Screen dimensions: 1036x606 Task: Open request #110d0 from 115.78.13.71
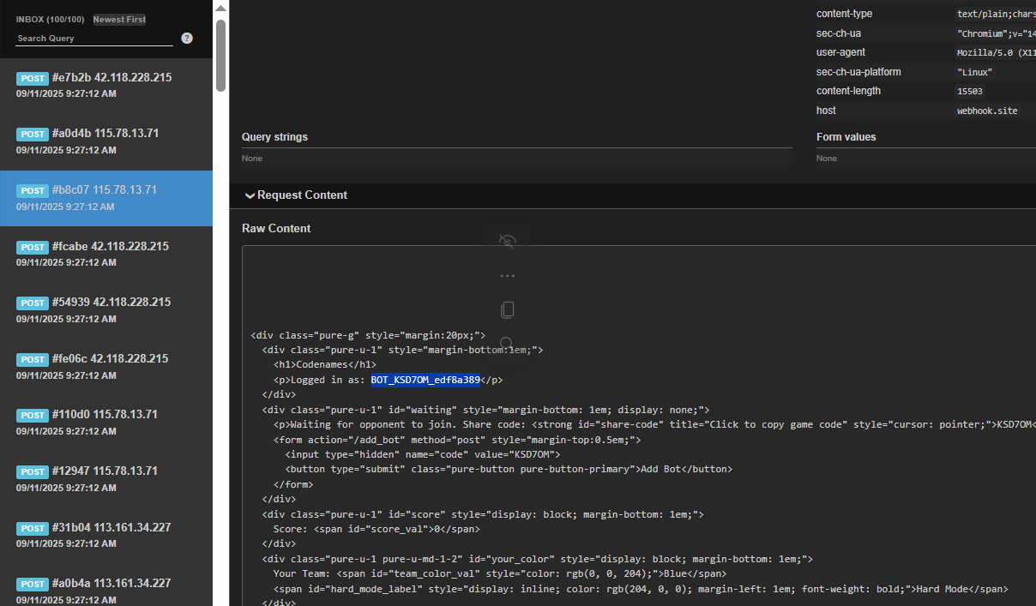(106, 423)
